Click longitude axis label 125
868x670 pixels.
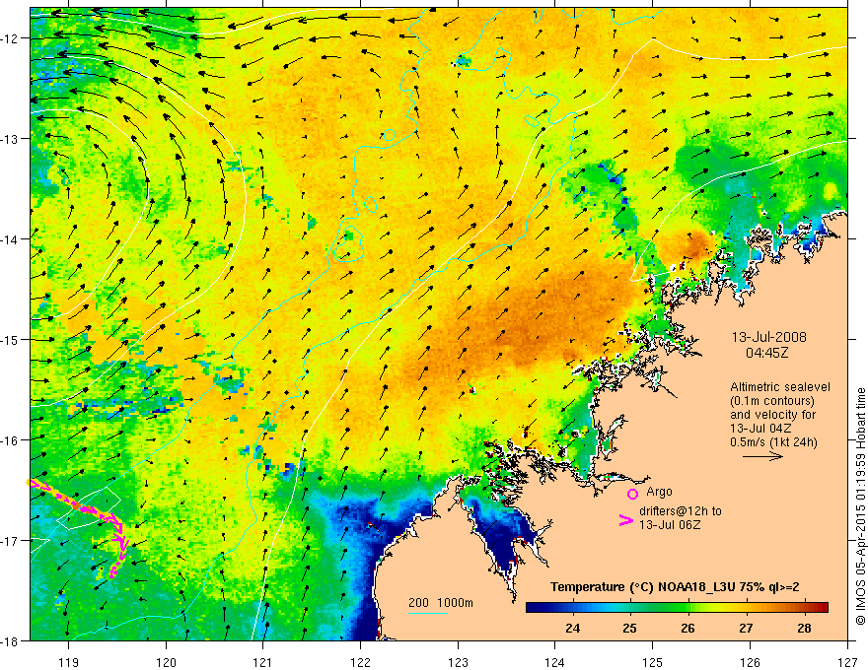653,662
